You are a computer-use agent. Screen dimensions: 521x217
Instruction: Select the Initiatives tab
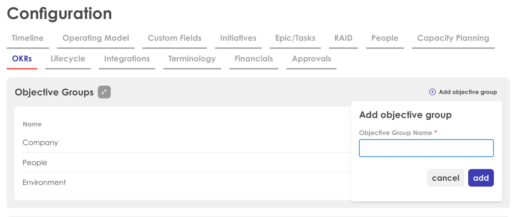tap(238, 38)
